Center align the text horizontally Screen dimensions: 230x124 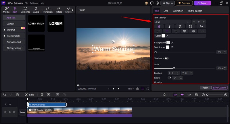tap(167, 31)
